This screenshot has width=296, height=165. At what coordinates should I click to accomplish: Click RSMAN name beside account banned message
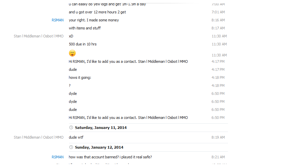coord(57,157)
